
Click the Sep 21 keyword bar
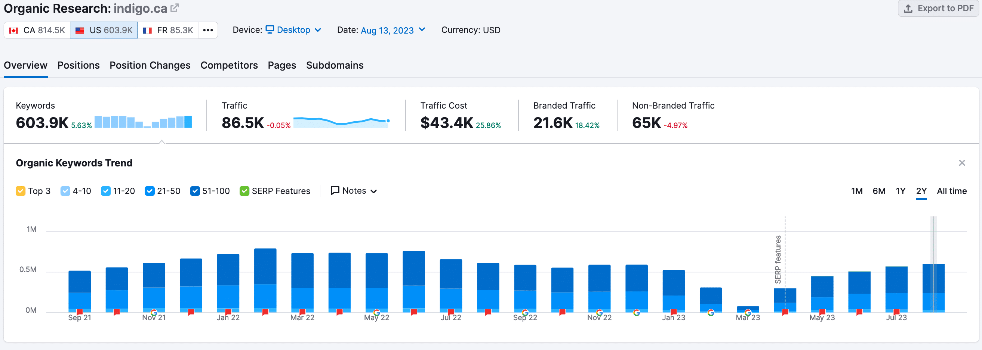tap(80, 291)
